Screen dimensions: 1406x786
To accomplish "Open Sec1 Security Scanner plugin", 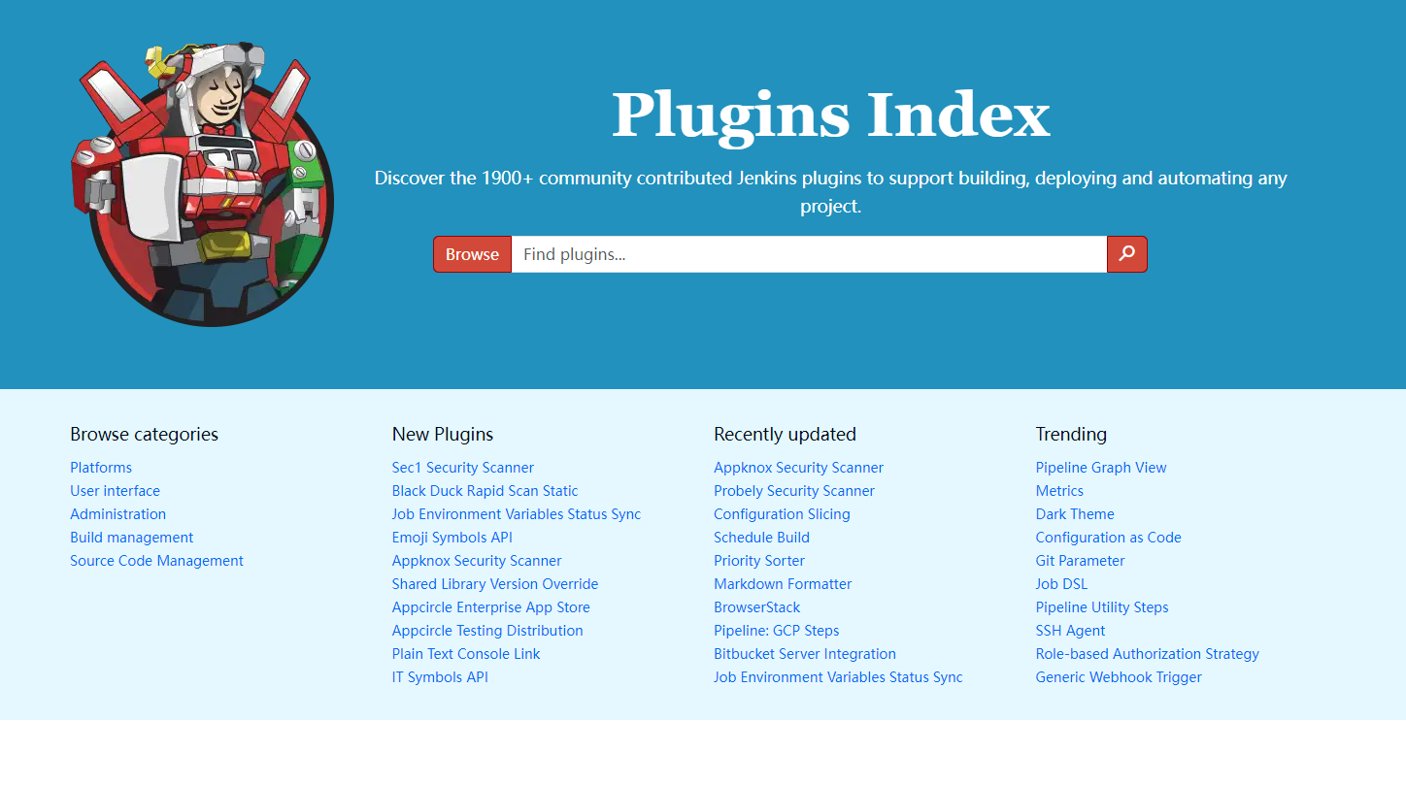I will click(x=463, y=468).
